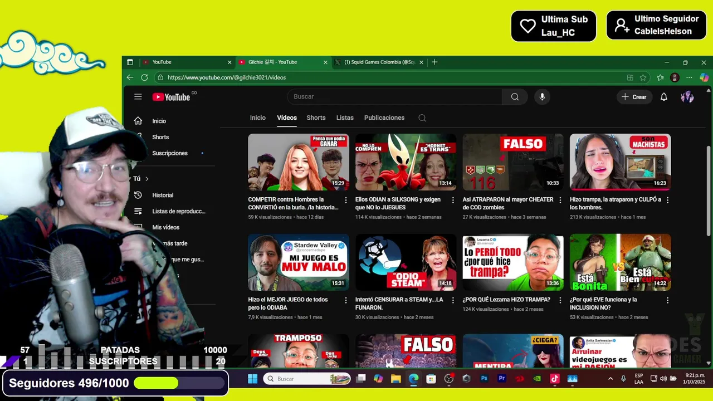
Task: Reload the current page
Action: [144, 77]
